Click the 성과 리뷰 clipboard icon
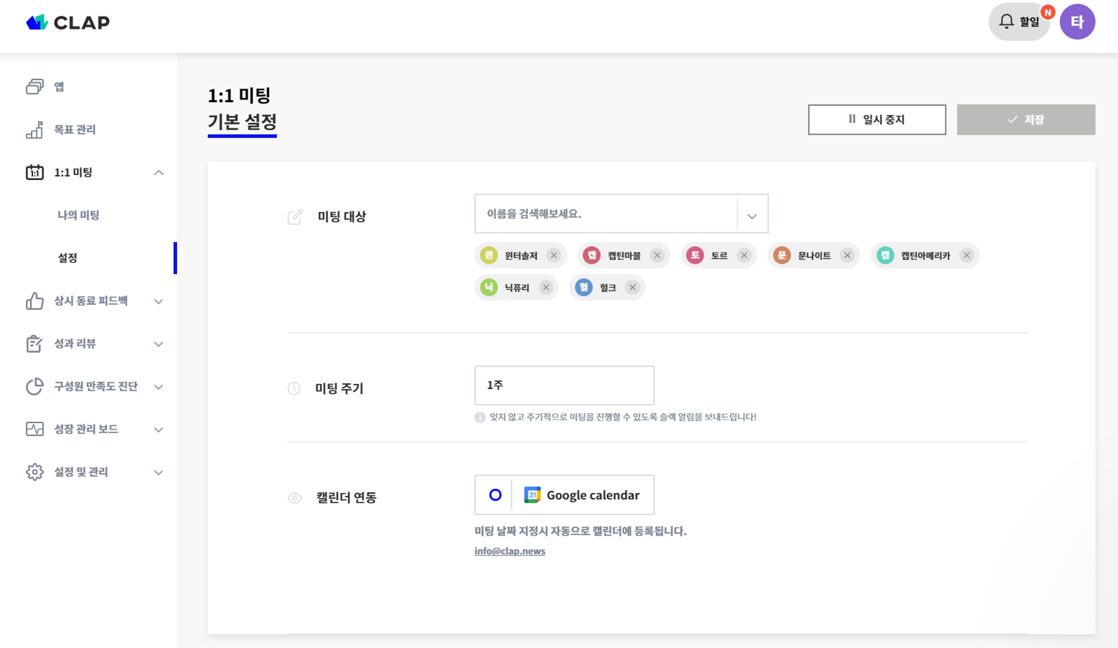Image resolution: width=1118 pixels, height=648 pixels. tap(35, 344)
